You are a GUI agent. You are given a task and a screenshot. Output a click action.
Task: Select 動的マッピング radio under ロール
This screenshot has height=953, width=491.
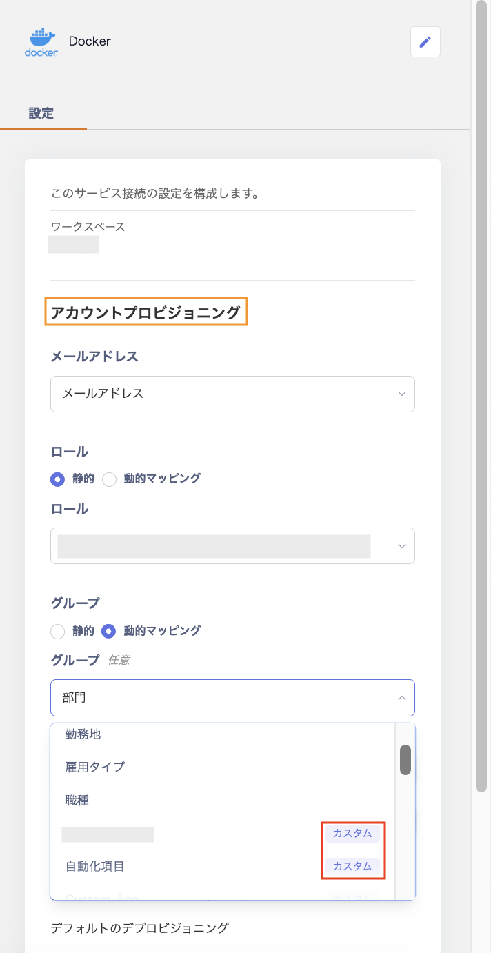pyautogui.click(x=110, y=479)
